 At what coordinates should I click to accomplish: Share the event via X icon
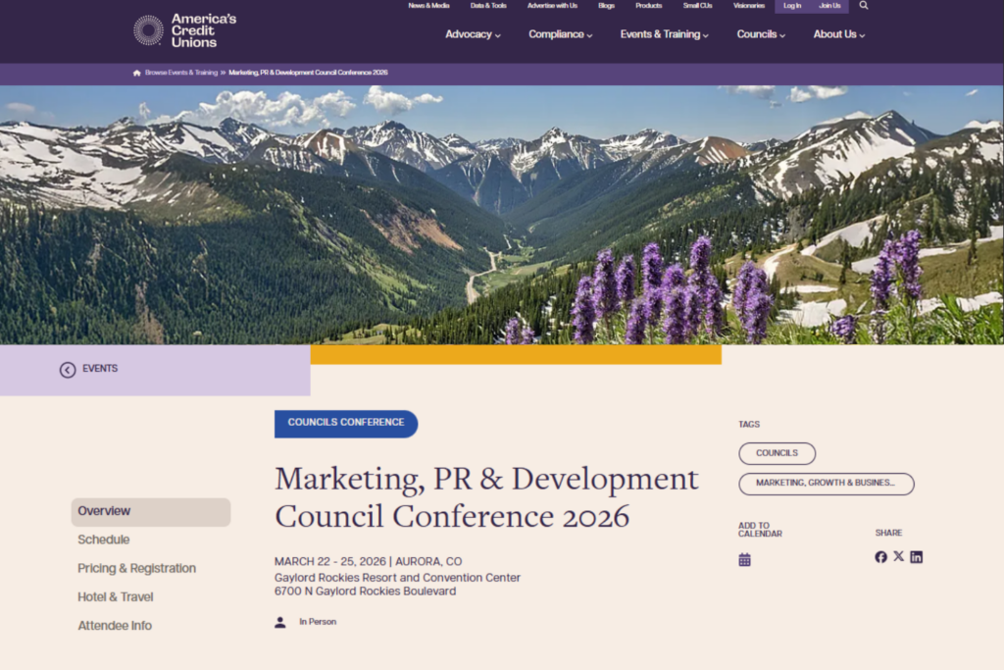click(x=898, y=556)
